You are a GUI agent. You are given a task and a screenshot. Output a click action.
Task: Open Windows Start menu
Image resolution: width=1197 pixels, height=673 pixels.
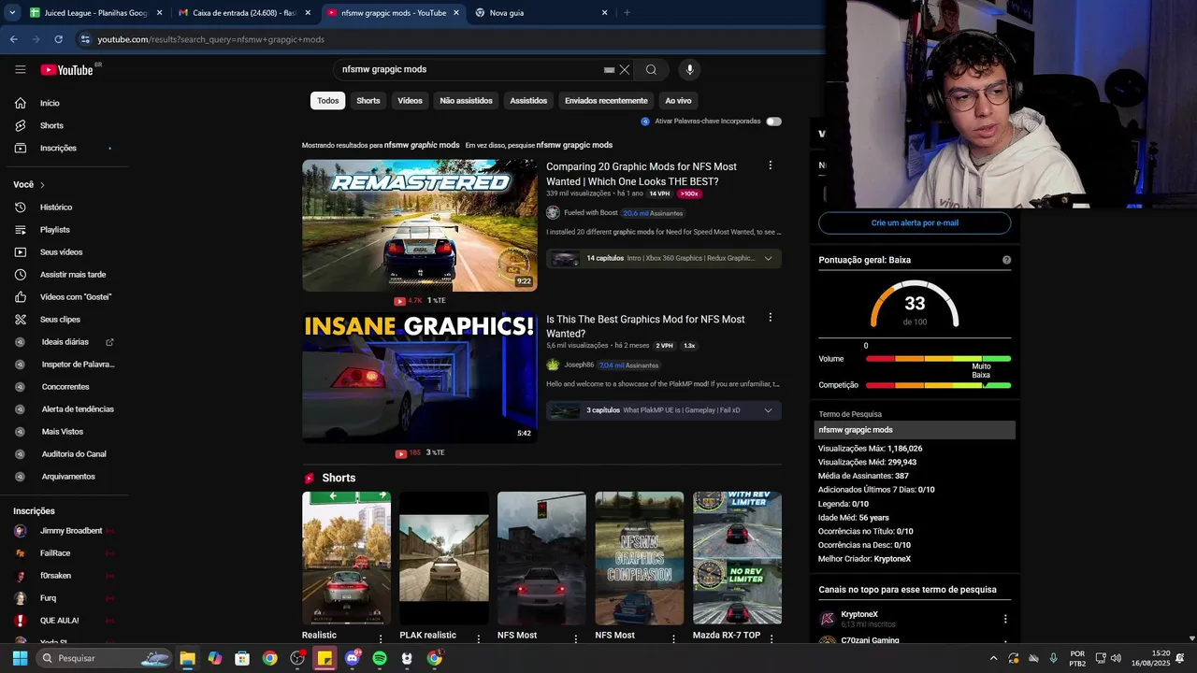pos(20,658)
